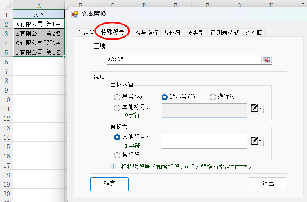Switch to the 空格与换行 tab
The width and height of the screenshot is (307, 202).
[x=144, y=33]
